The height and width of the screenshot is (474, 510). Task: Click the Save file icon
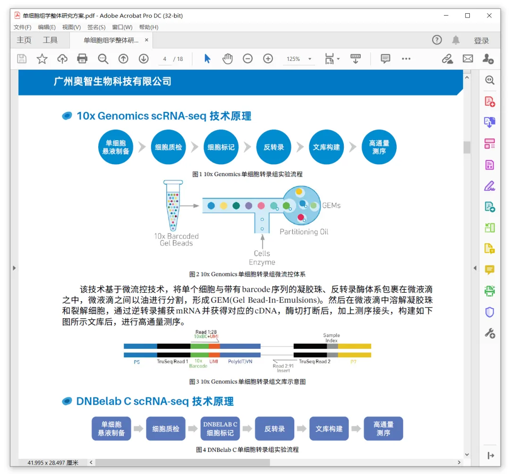click(22, 59)
